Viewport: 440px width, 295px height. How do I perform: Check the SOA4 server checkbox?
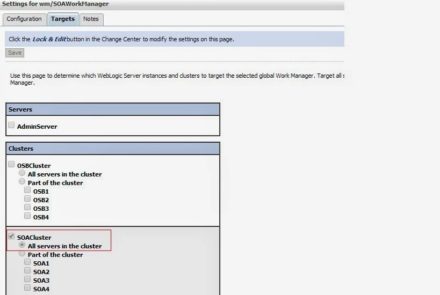27,287
